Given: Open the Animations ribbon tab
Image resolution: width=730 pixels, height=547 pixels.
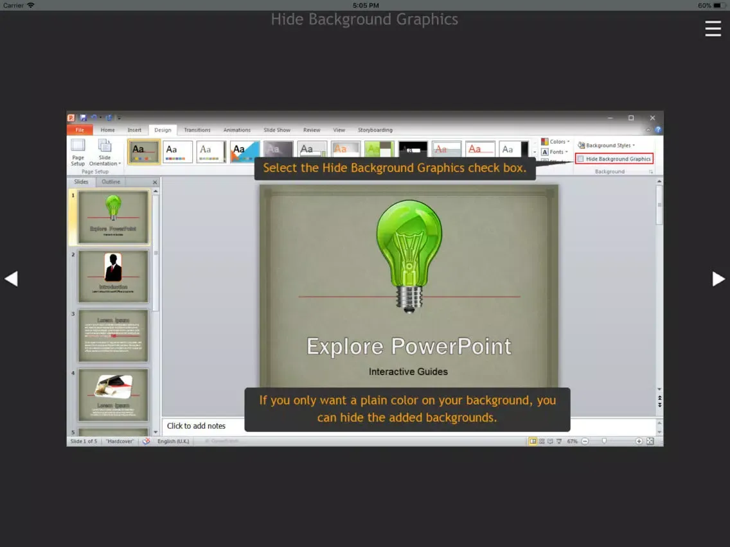Looking at the screenshot, I should click(236, 130).
